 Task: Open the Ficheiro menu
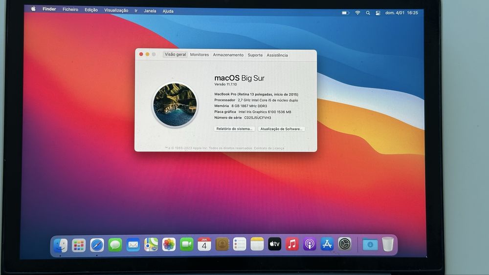(70, 9)
